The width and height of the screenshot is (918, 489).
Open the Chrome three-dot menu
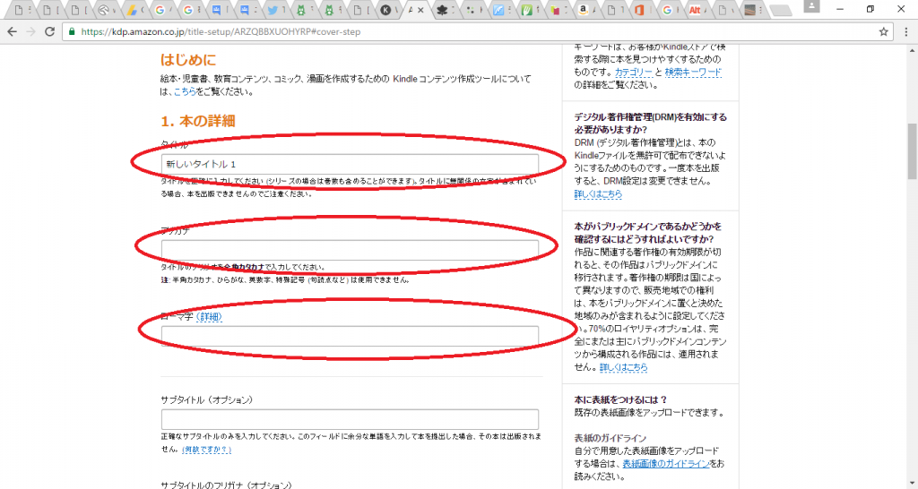(x=905, y=31)
